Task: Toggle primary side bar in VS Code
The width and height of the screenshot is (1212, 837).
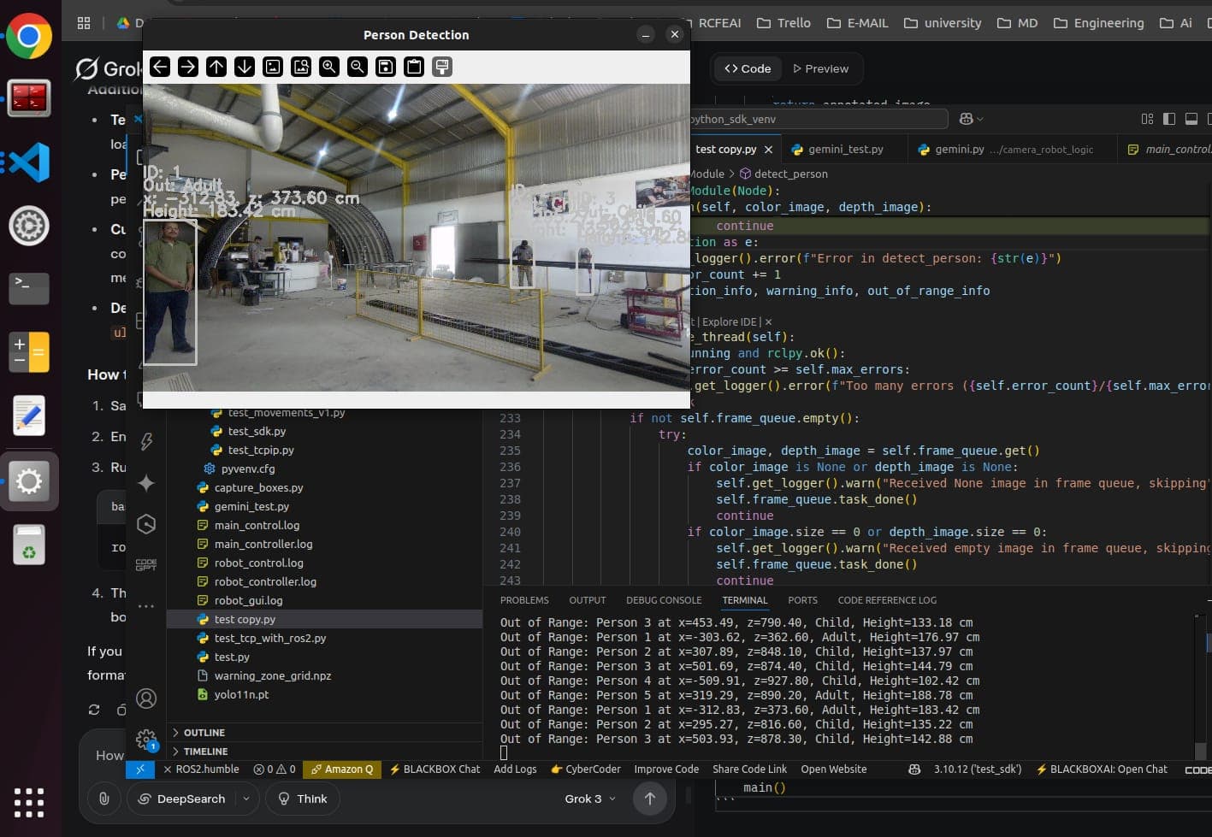Action: tap(1169, 119)
